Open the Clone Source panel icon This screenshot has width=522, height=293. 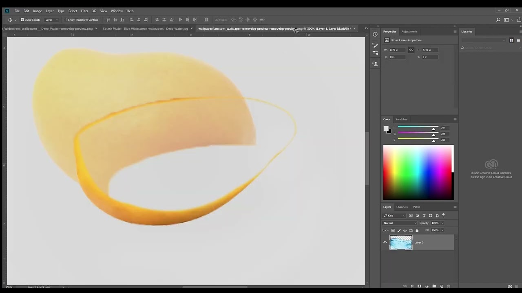375,64
